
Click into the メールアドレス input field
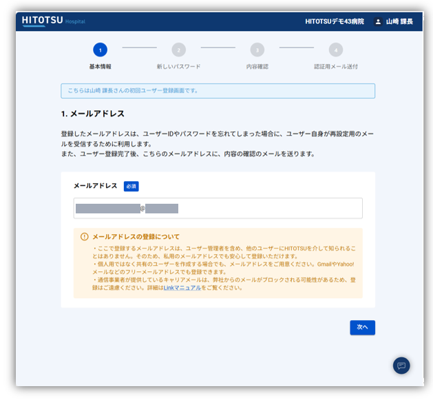(x=218, y=208)
